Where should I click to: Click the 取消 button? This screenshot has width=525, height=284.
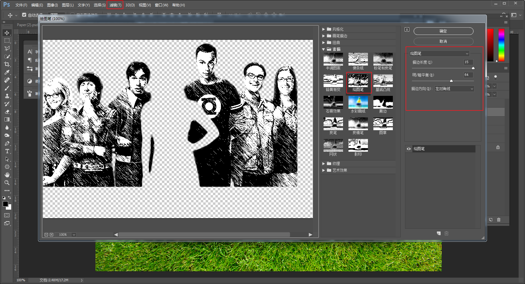443,41
